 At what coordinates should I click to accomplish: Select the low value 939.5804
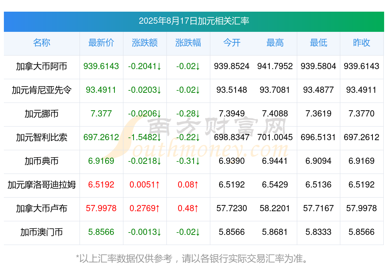point(319,66)
